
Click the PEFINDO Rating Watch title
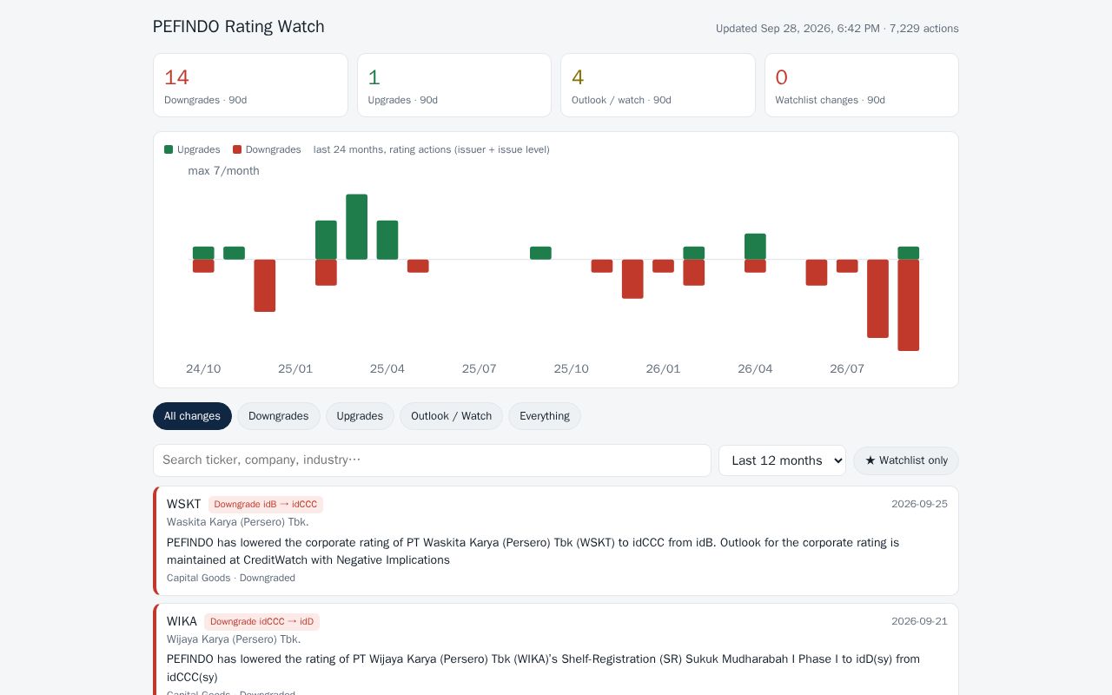point(239,27)
